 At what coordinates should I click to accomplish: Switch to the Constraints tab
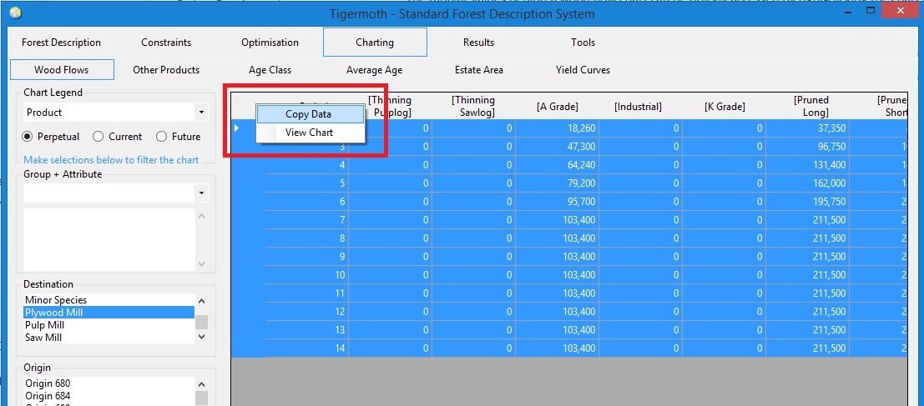coord(166,43)
